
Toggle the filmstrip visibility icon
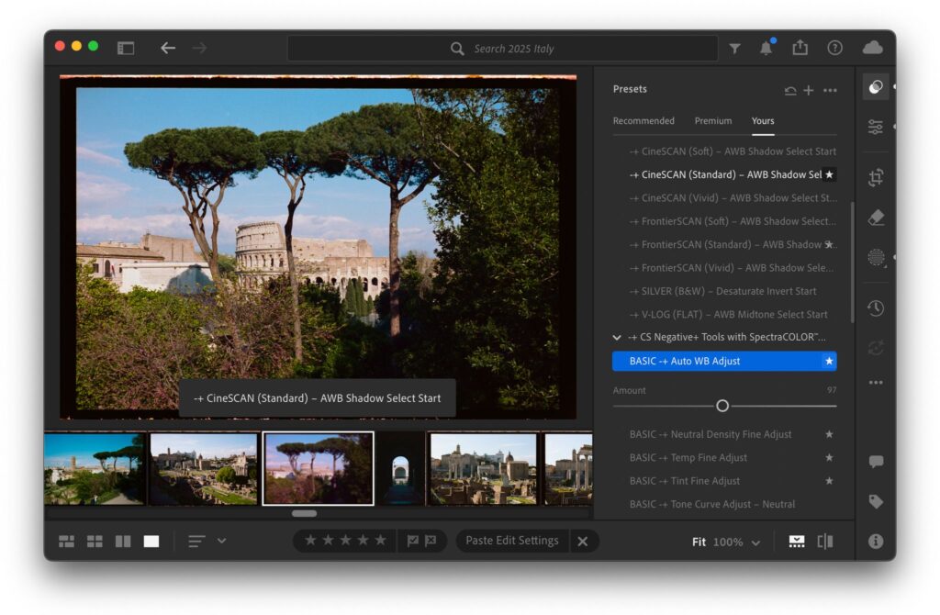coord(797,542)
